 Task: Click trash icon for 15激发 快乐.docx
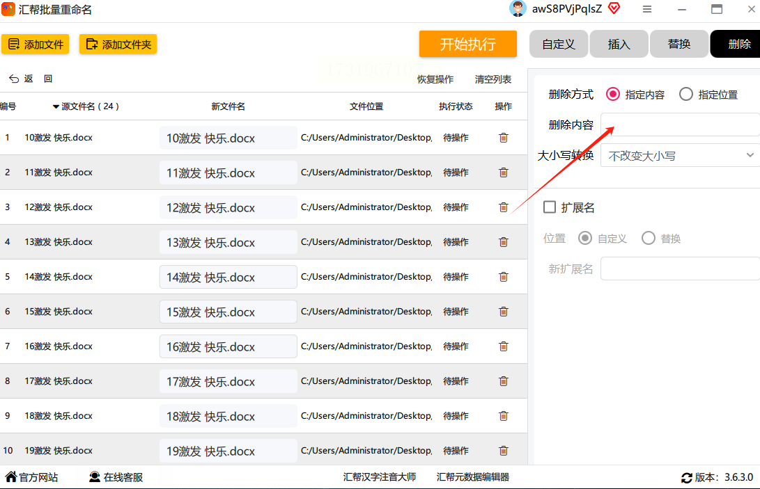click(504, 312)
